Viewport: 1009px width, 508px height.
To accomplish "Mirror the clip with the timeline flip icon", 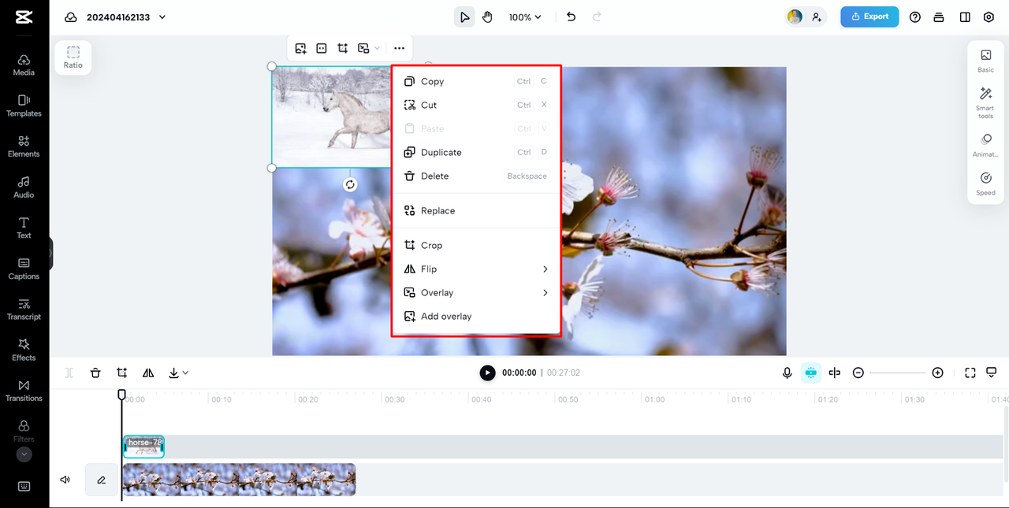I will click(x=147, y=373).
